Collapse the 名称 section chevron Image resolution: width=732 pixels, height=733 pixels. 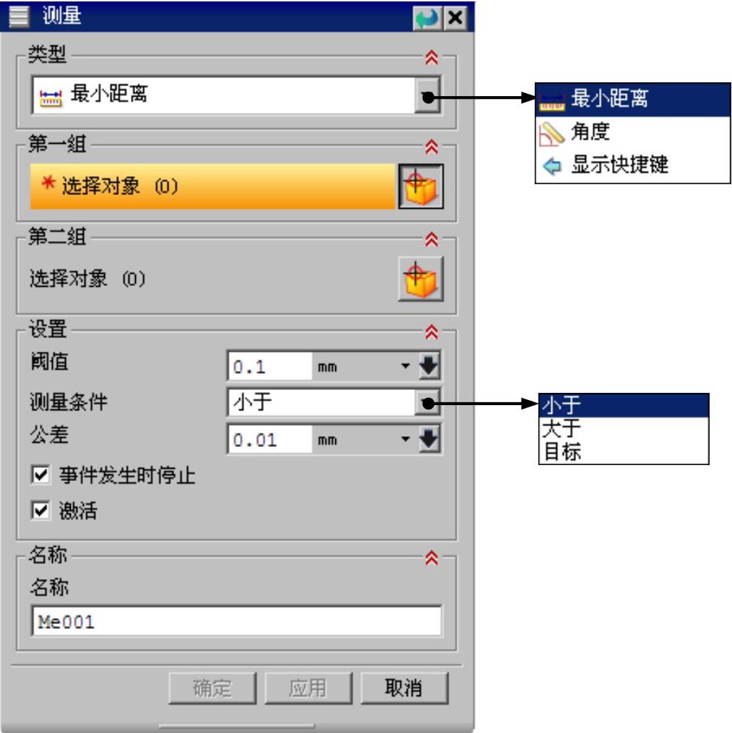pos(431,558)
